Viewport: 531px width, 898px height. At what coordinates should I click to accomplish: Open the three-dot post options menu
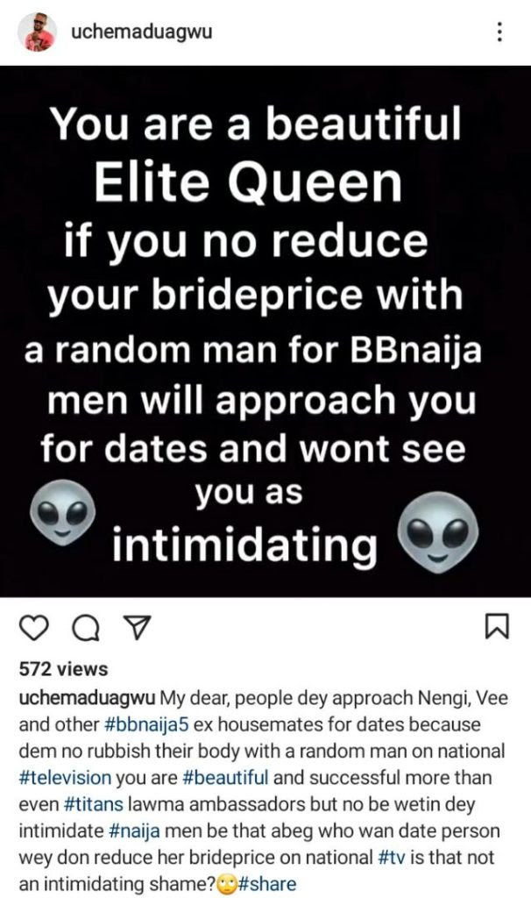(x=499, y=32)
